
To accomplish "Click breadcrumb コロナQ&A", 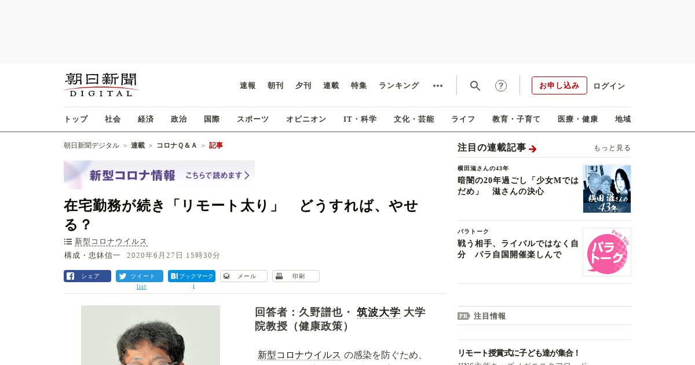I will click(177, 145).
